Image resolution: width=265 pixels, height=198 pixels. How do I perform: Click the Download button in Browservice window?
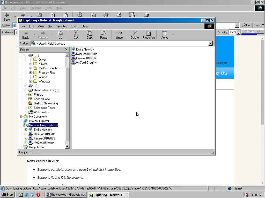pyautogui.click(x=253, y=32)
